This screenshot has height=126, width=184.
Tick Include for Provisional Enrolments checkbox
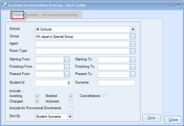[71, 108]
